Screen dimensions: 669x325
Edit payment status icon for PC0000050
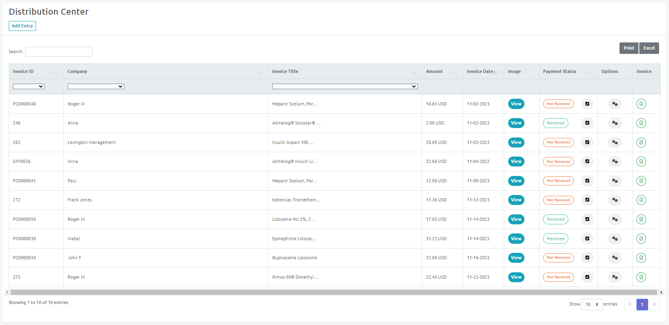(x=587, y=219)
